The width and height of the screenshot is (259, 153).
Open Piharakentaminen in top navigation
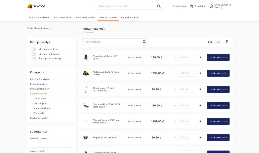click(85, 17)
